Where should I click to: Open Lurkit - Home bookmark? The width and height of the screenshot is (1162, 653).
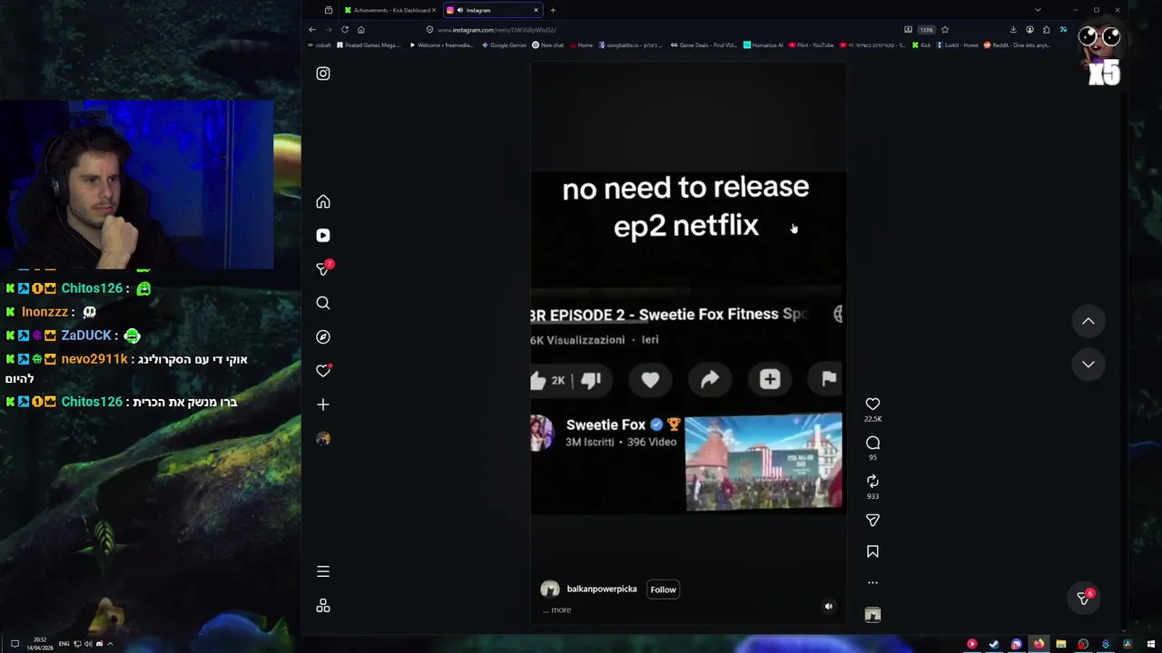[957, 45]
